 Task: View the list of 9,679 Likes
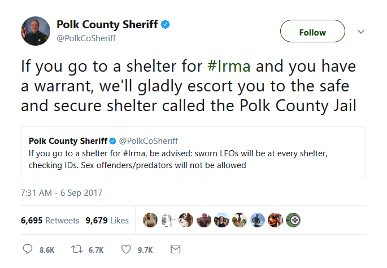(107, 220)
